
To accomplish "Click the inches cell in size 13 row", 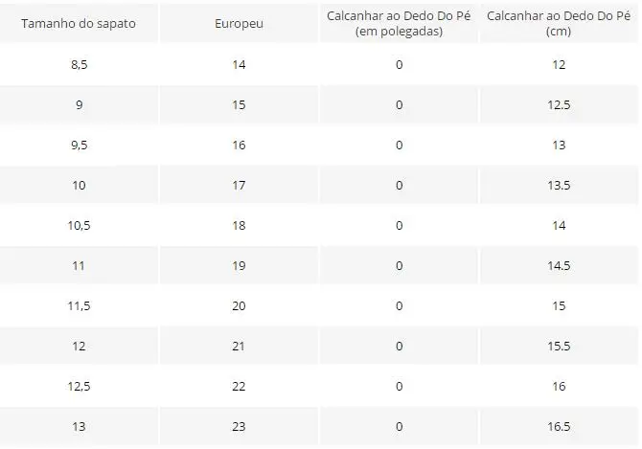I will (399, 427).
